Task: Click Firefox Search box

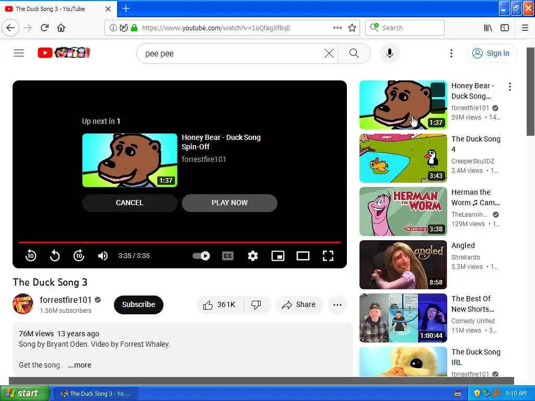Action: click(405, 28)
